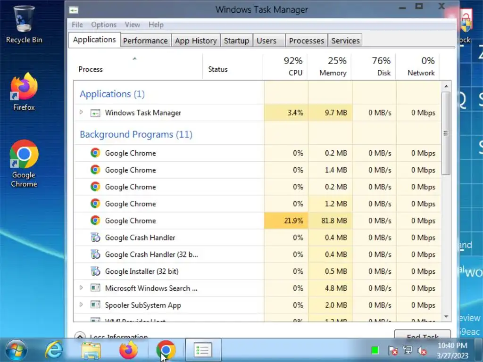Click the 81.8 MB memory cell
Image resolution: width=483 pixels, height=362 pixels.
coord(330,221)
